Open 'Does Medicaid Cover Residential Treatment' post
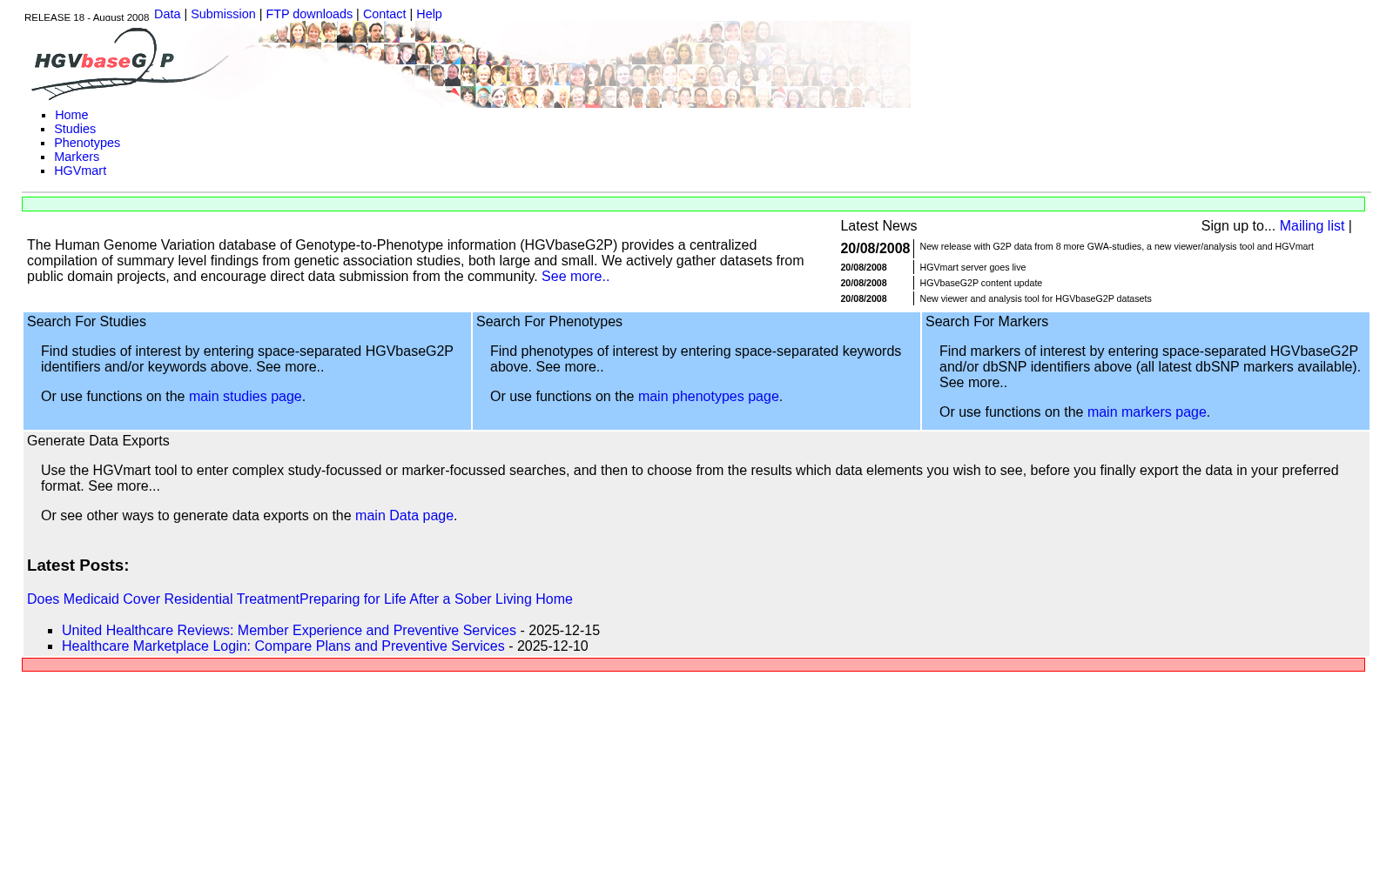This screenshot has width=1393, height=870. (163, 599)
